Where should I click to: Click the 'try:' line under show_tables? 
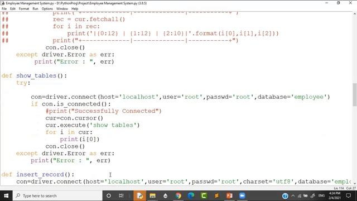23,83
